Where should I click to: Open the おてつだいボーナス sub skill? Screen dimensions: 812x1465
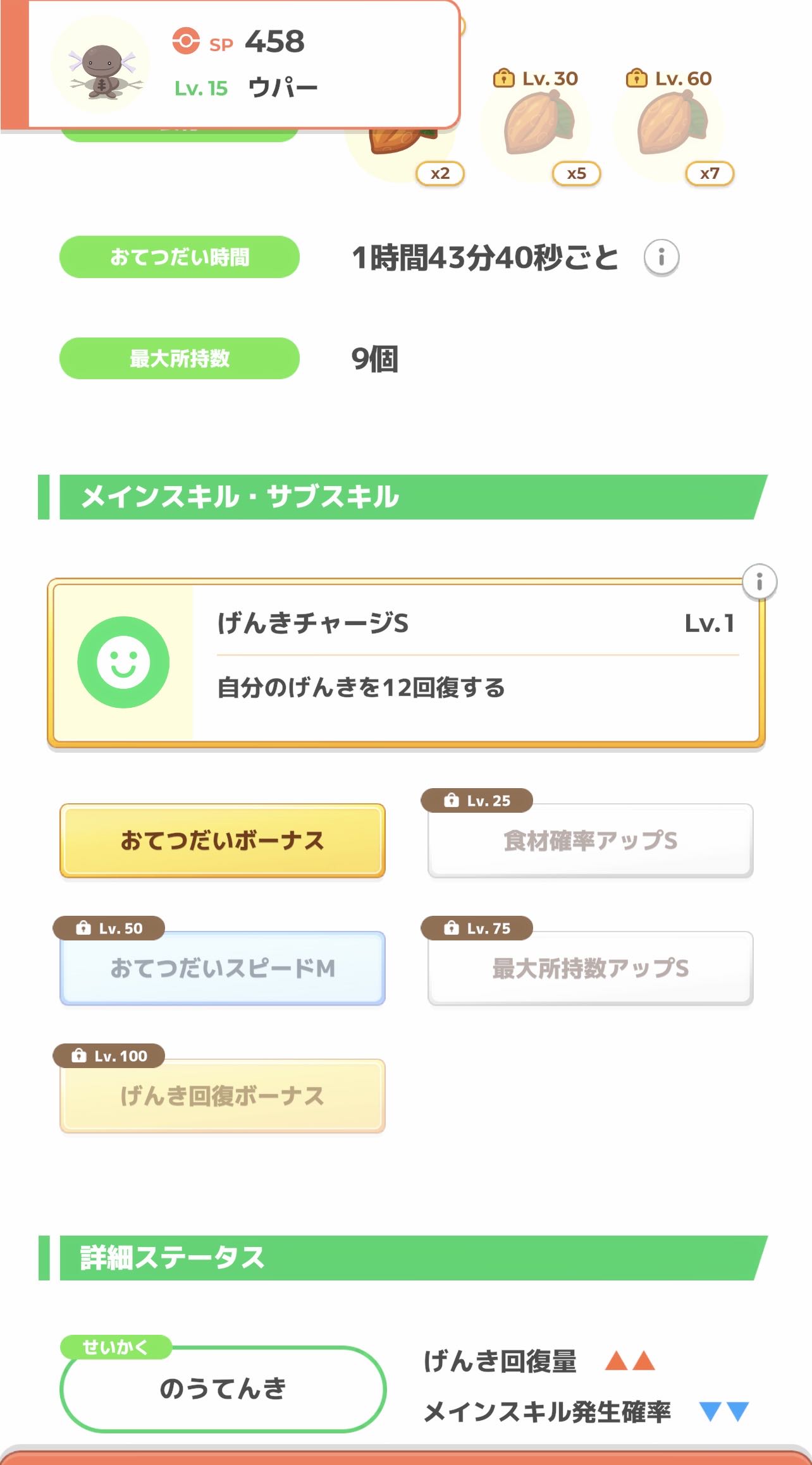(x=222, y=841)
